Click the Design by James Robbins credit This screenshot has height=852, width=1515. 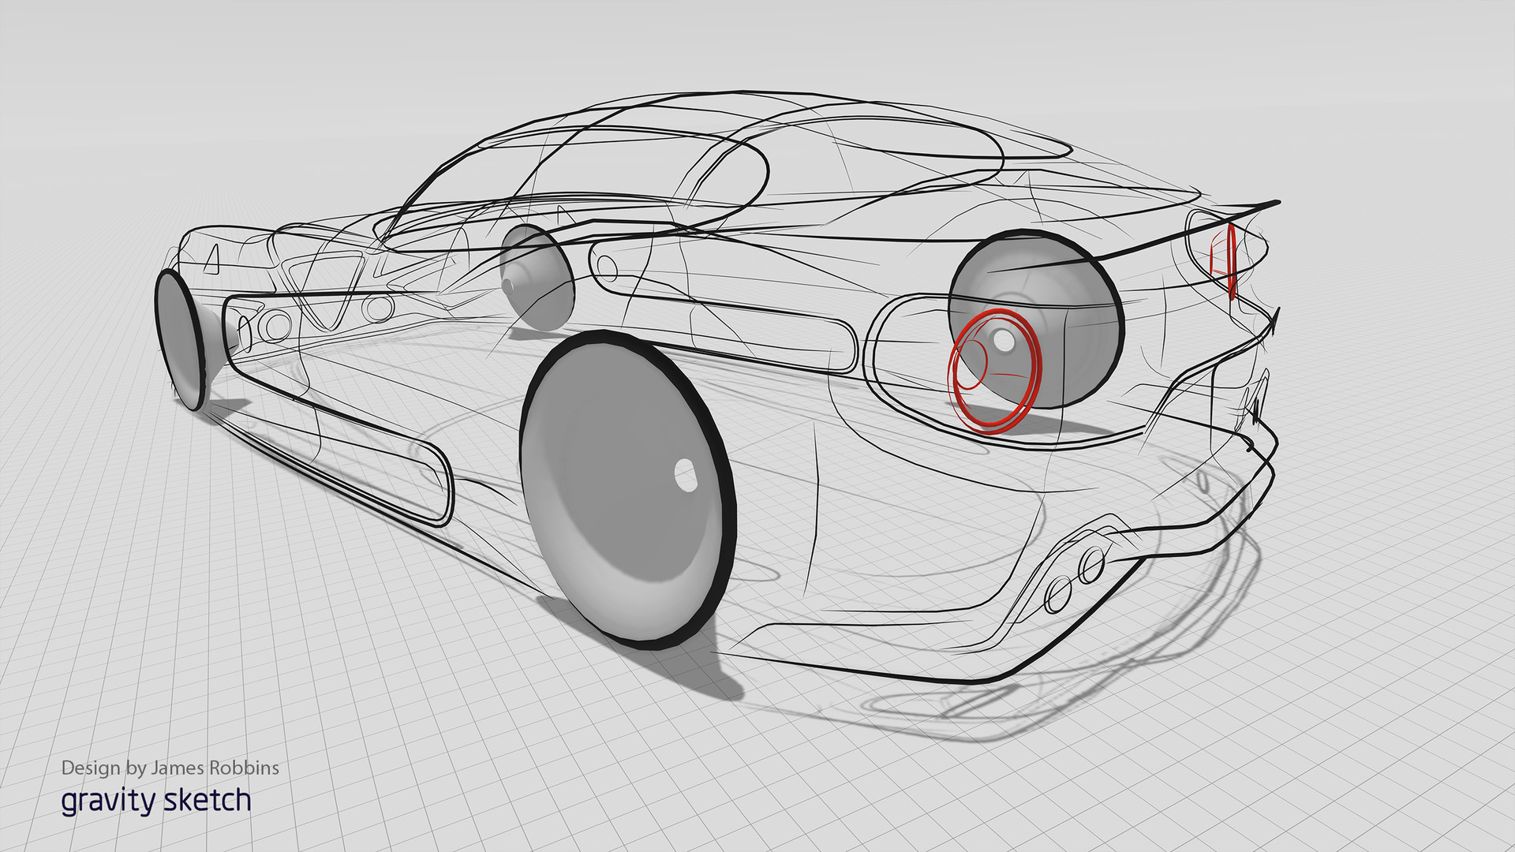pos(170,768)
